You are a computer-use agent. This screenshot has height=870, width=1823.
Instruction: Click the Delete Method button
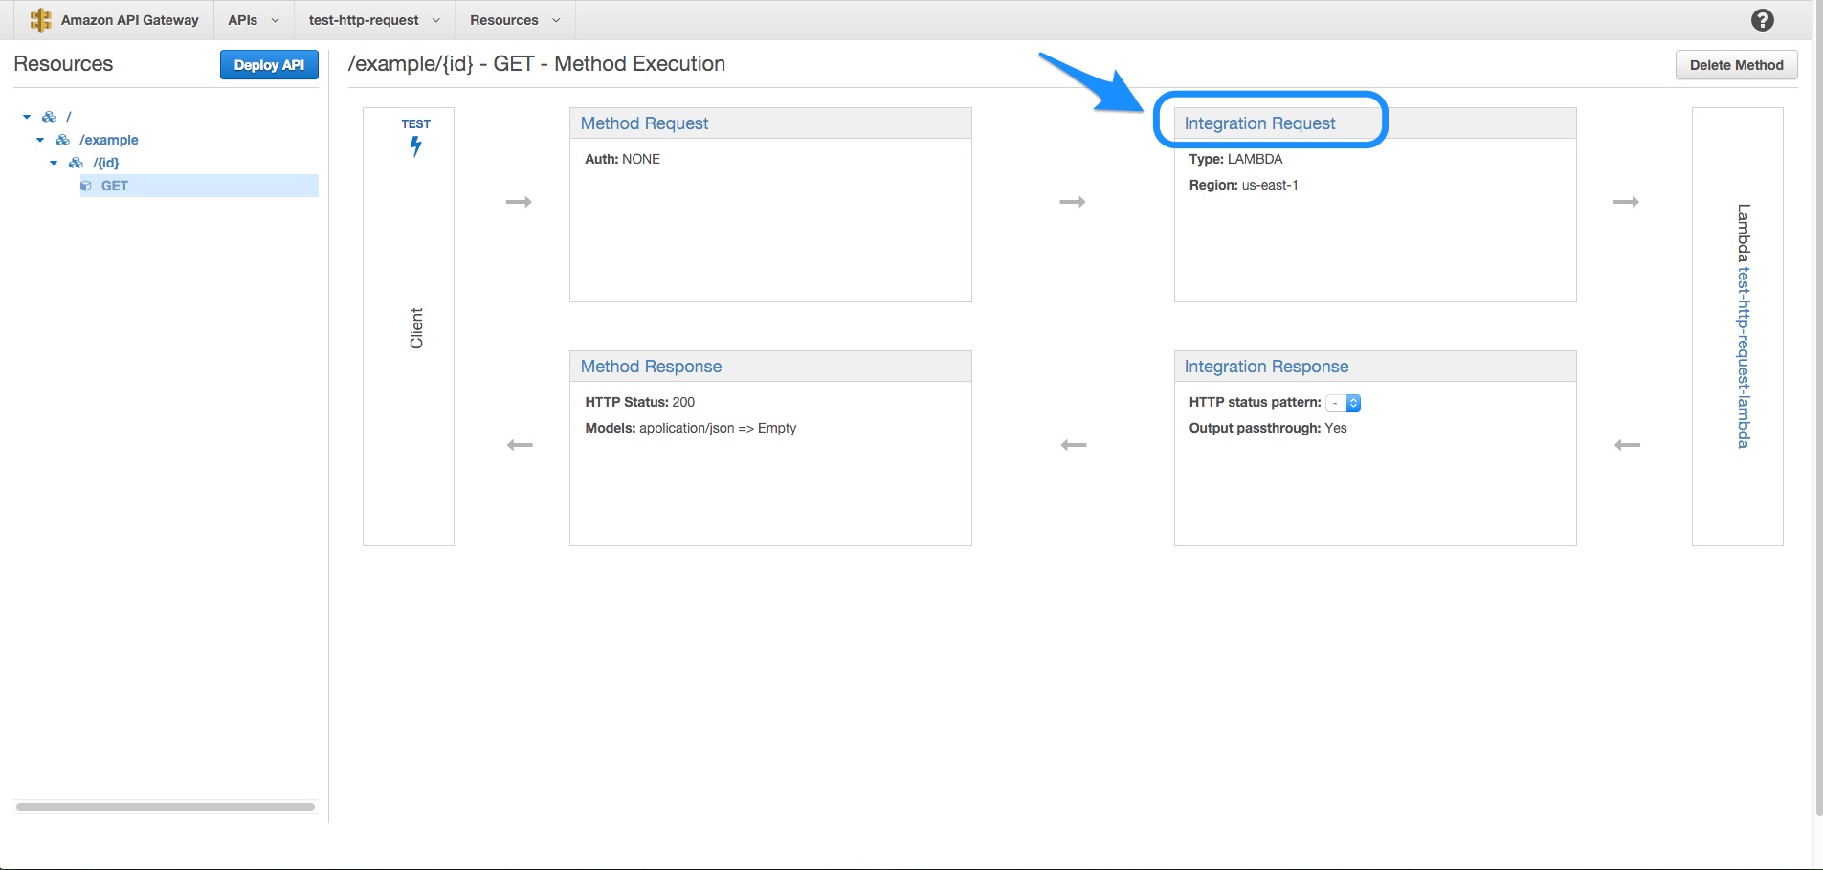(1736, 64)
